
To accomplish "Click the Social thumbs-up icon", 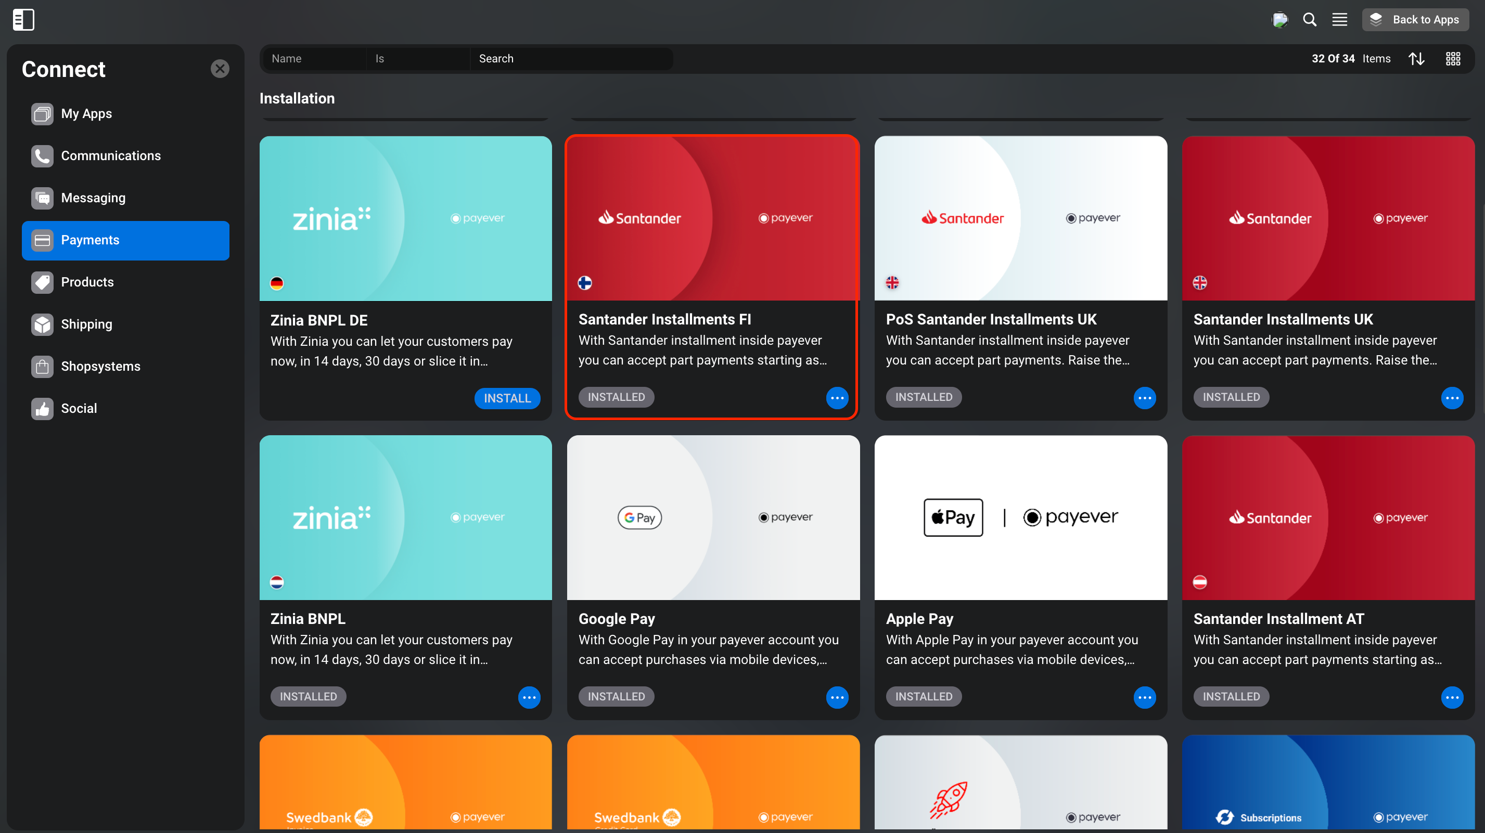I will click(x=42, y=408).
